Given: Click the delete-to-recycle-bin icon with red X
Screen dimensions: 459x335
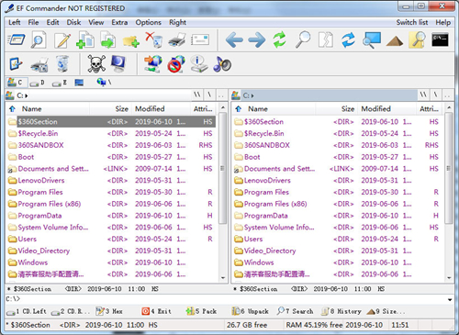Looking at the screenshot, I should click(x=154, y=40).
